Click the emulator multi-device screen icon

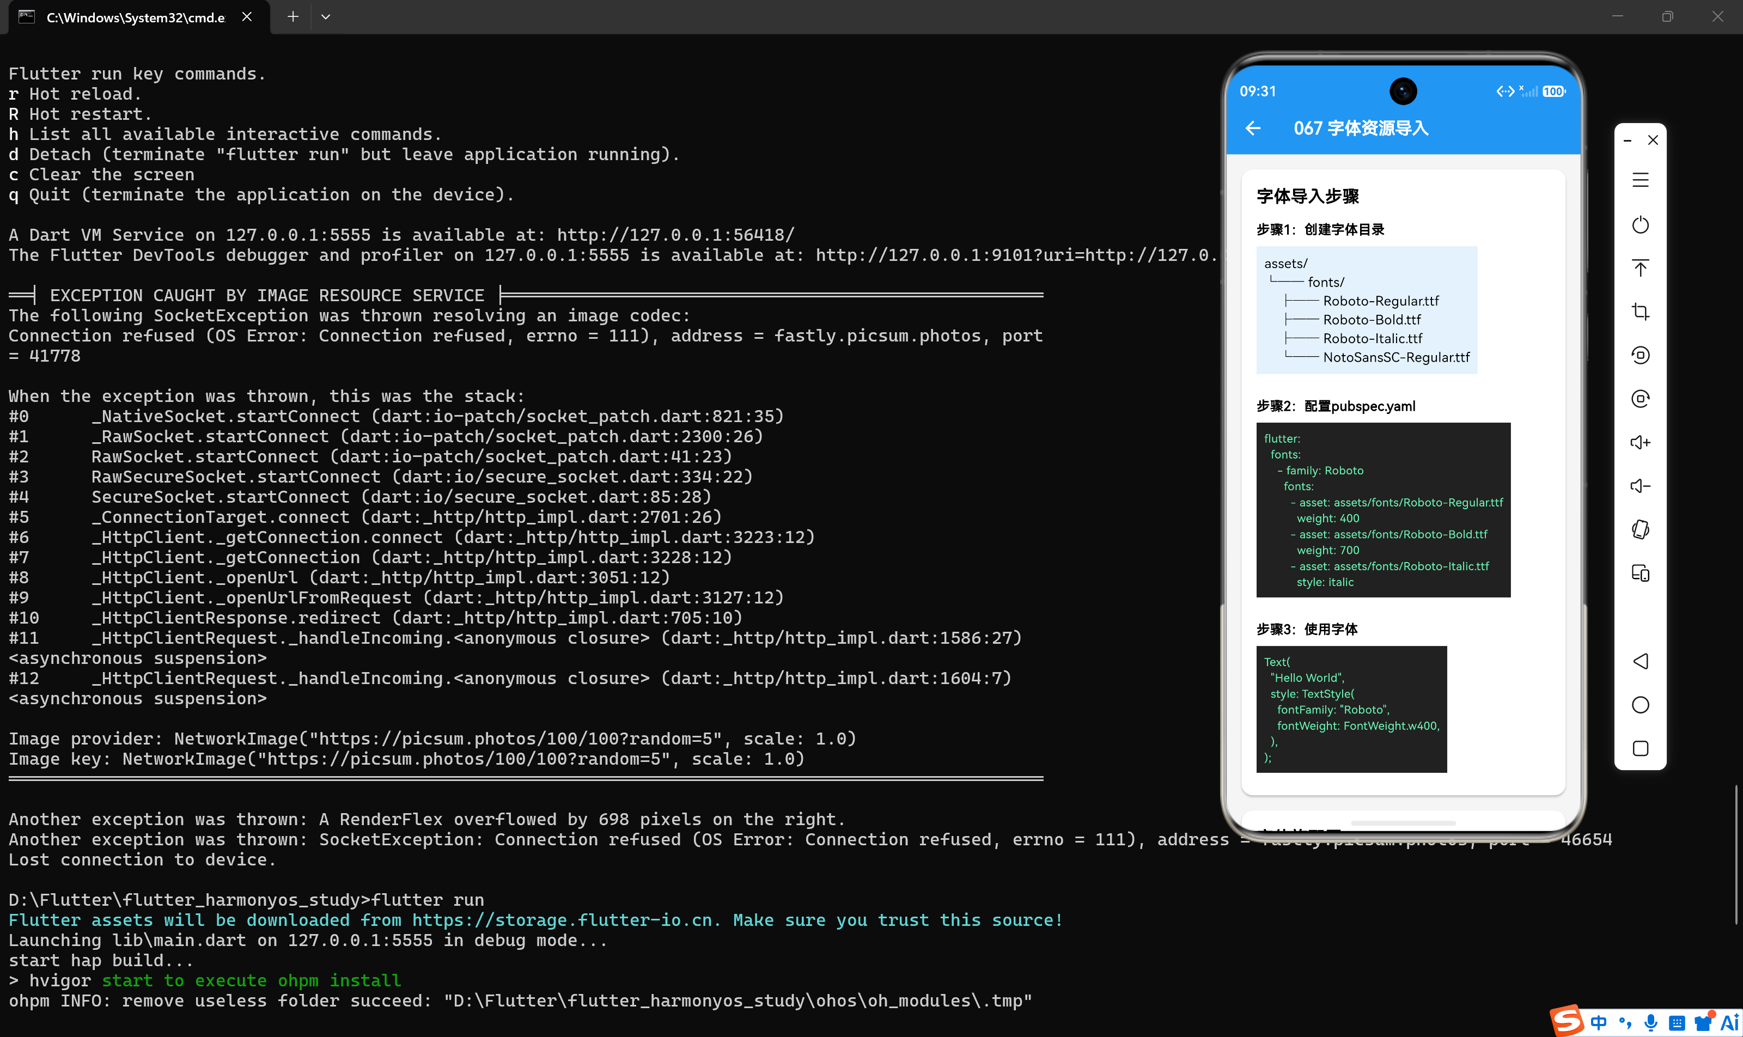(1640, 573)
